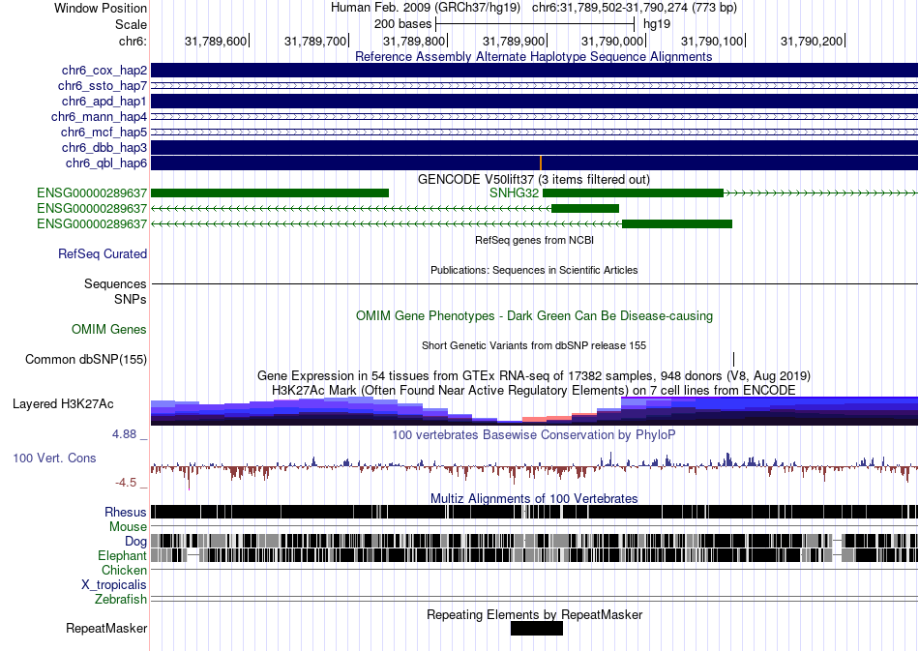Click the chr6_mann_hap4 track label
Screen dimensions: 919x651
99,117
